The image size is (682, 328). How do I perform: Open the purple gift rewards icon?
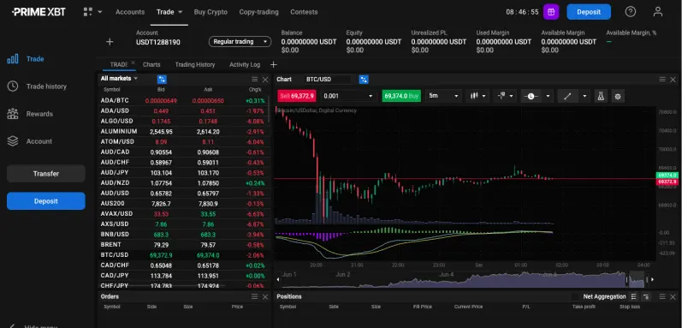pos(551,12)
